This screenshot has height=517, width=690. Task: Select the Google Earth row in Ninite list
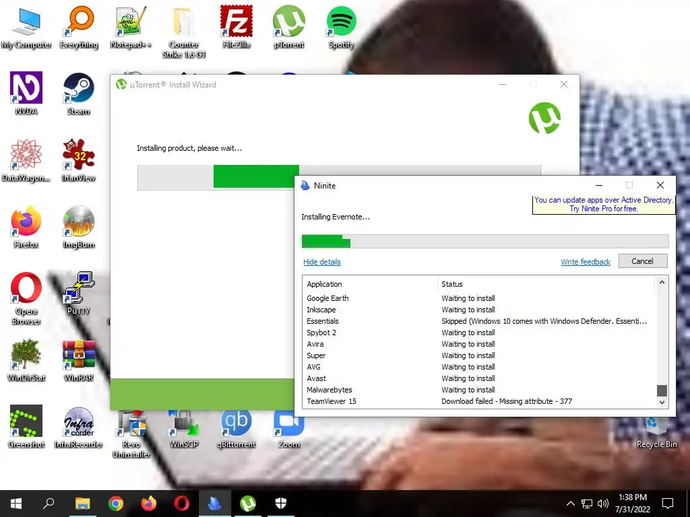pyautogui.click(x=479, y=298)
